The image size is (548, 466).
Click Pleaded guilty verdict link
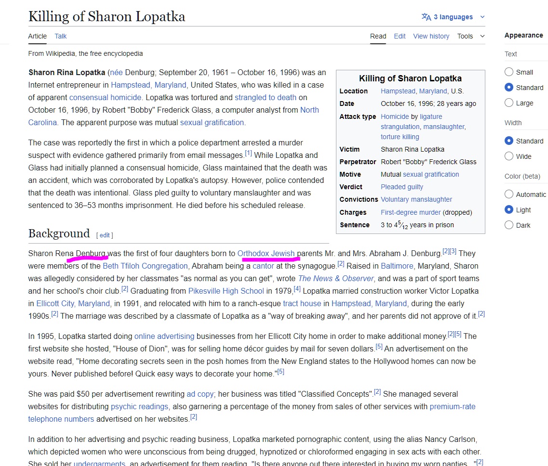tap(402, 187)
